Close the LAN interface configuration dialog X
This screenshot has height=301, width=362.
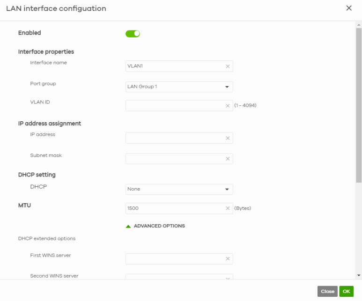pos(349,8)
